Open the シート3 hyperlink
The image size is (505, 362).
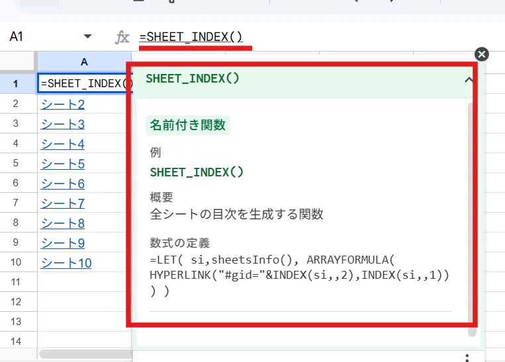click(x=62, y=124)
